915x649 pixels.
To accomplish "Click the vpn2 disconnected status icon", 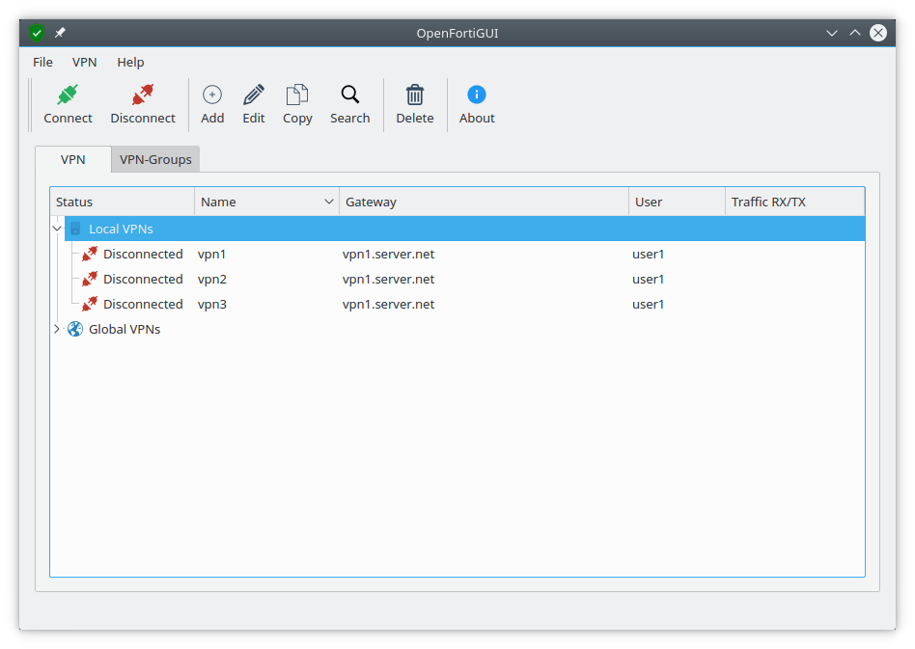I will 90,280.
